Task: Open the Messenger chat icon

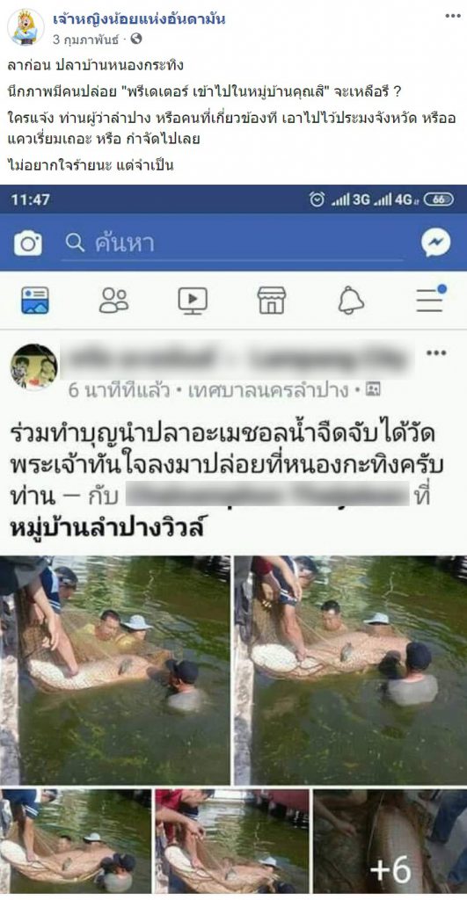Action: tap(436, 243)
